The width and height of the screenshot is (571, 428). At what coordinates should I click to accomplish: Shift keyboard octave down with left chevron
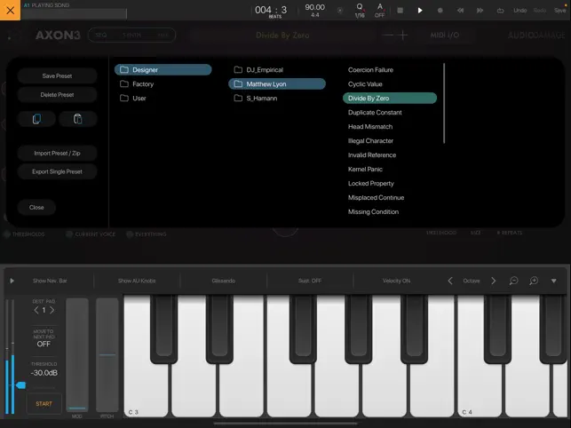point(450,281)
